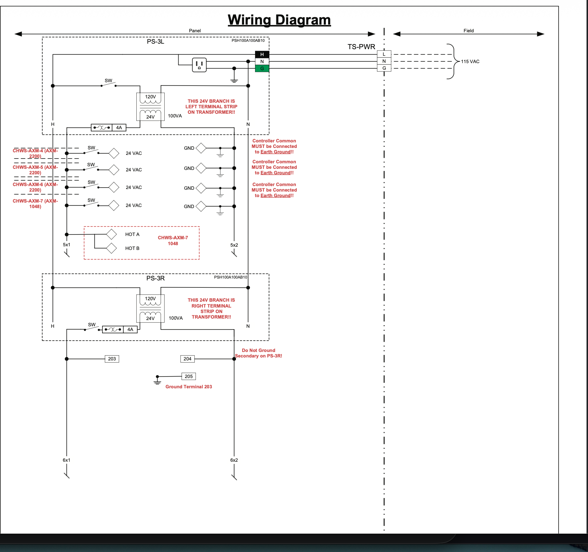588x552 pixels.
Task: Click the power outlet symbol in PS-3L
Action: (x=199, y=65)
